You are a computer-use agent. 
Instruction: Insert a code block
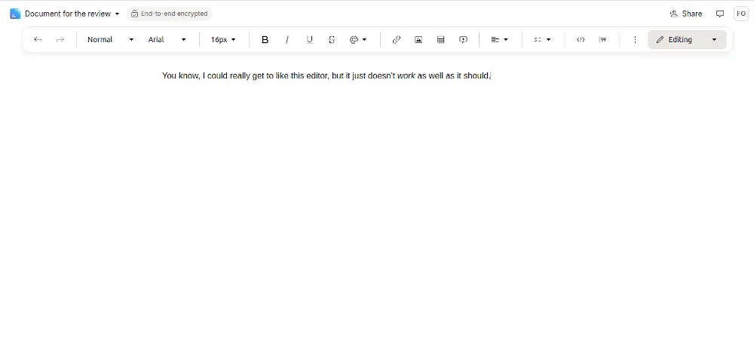coord(581,40)
